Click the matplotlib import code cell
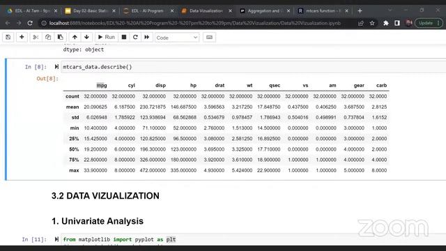 pos(253,240)
